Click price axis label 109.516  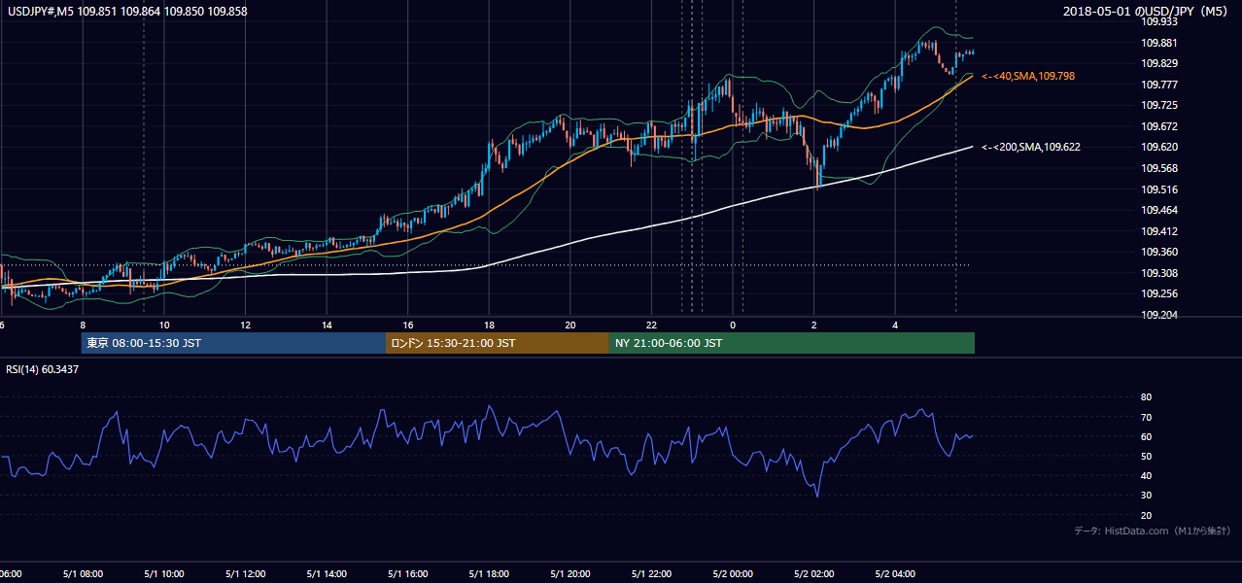(x=1159, y=189)
